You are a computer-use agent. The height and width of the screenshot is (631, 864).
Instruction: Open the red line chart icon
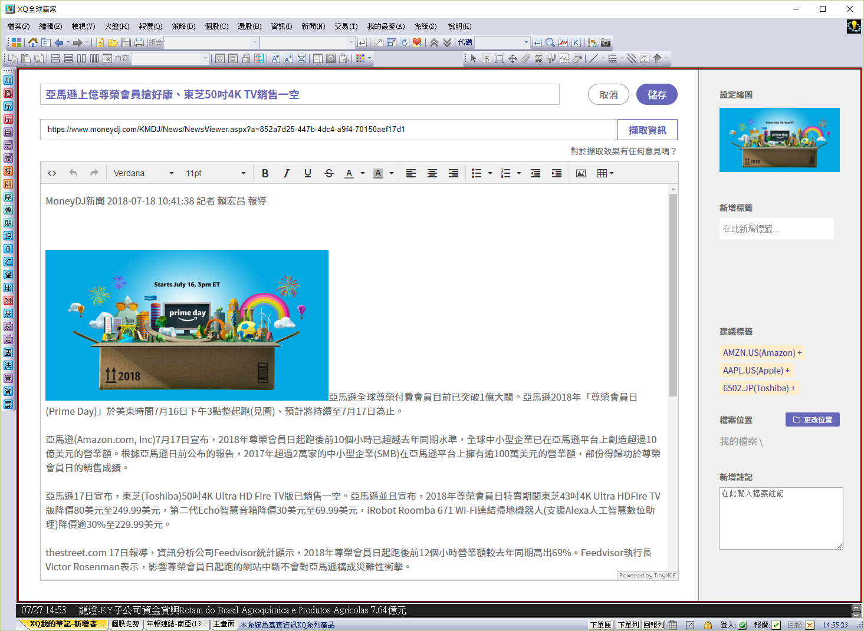coord(563,42)
